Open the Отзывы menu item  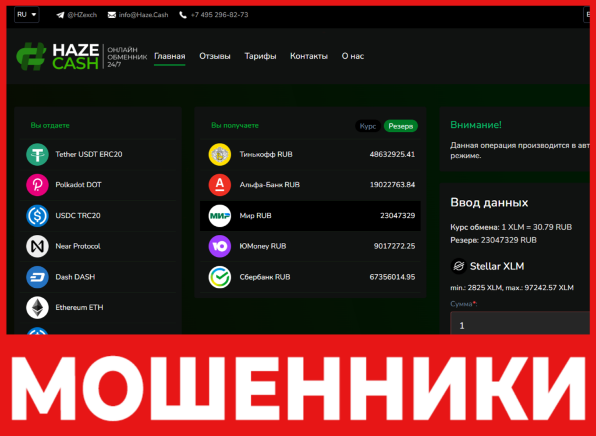215,56
